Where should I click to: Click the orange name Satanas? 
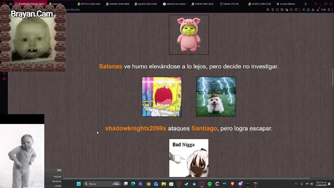(x=111, y=66)
